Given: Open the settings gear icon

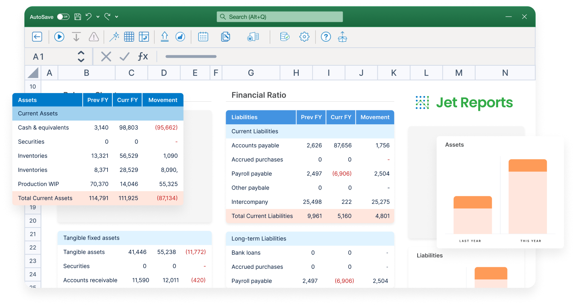Looking at the screenshot, I should coord(304,37).
